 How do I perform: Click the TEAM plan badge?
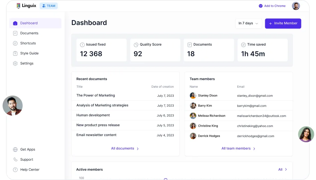tap(48, 6)
